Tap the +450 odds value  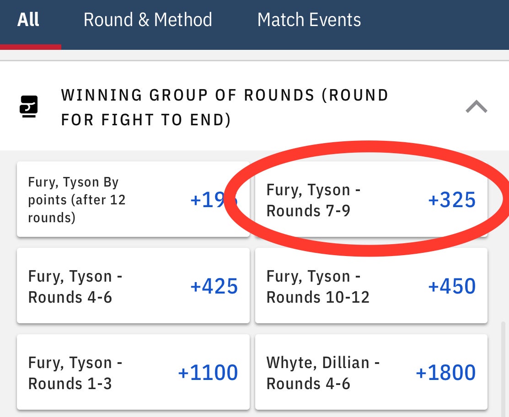point(451,287)
